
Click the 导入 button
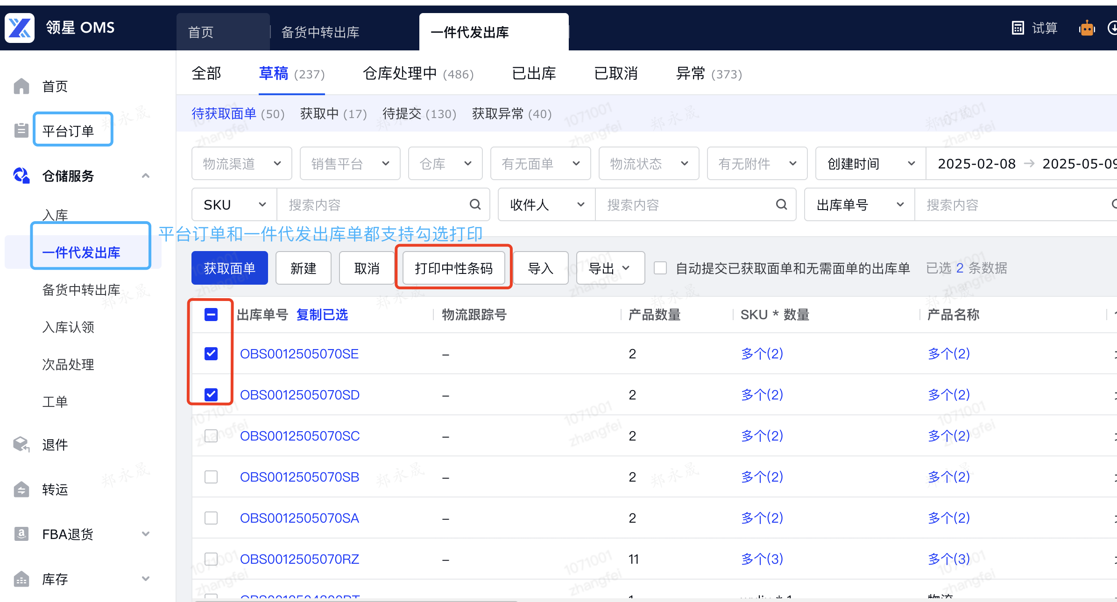[x=541, y=268]
